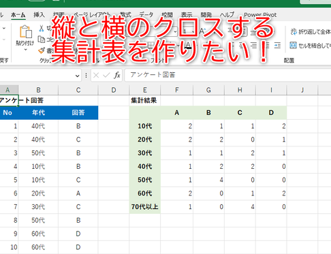Select column F header
This screenshot has width=331, height=254.
tap(177, 90)
